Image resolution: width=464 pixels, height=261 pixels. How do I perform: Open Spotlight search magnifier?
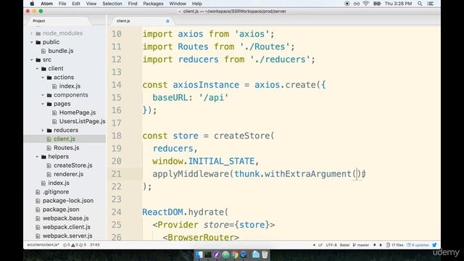click(x=420, y=4)
